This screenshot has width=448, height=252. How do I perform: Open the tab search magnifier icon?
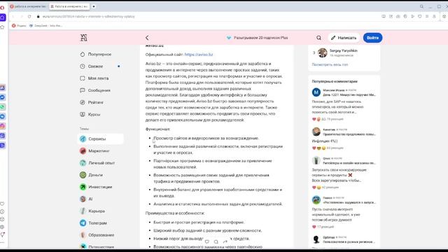[x=421, y=6]
